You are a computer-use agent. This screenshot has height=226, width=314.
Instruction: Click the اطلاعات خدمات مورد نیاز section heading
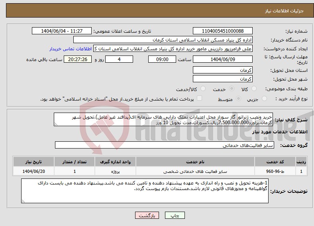[280, 132]
